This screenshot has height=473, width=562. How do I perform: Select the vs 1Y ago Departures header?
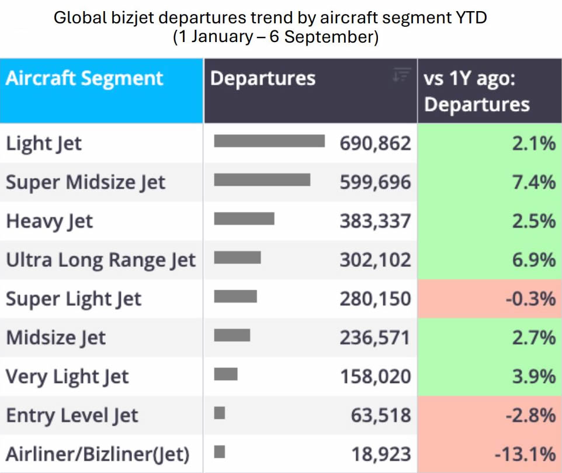[x=490, y=91]
